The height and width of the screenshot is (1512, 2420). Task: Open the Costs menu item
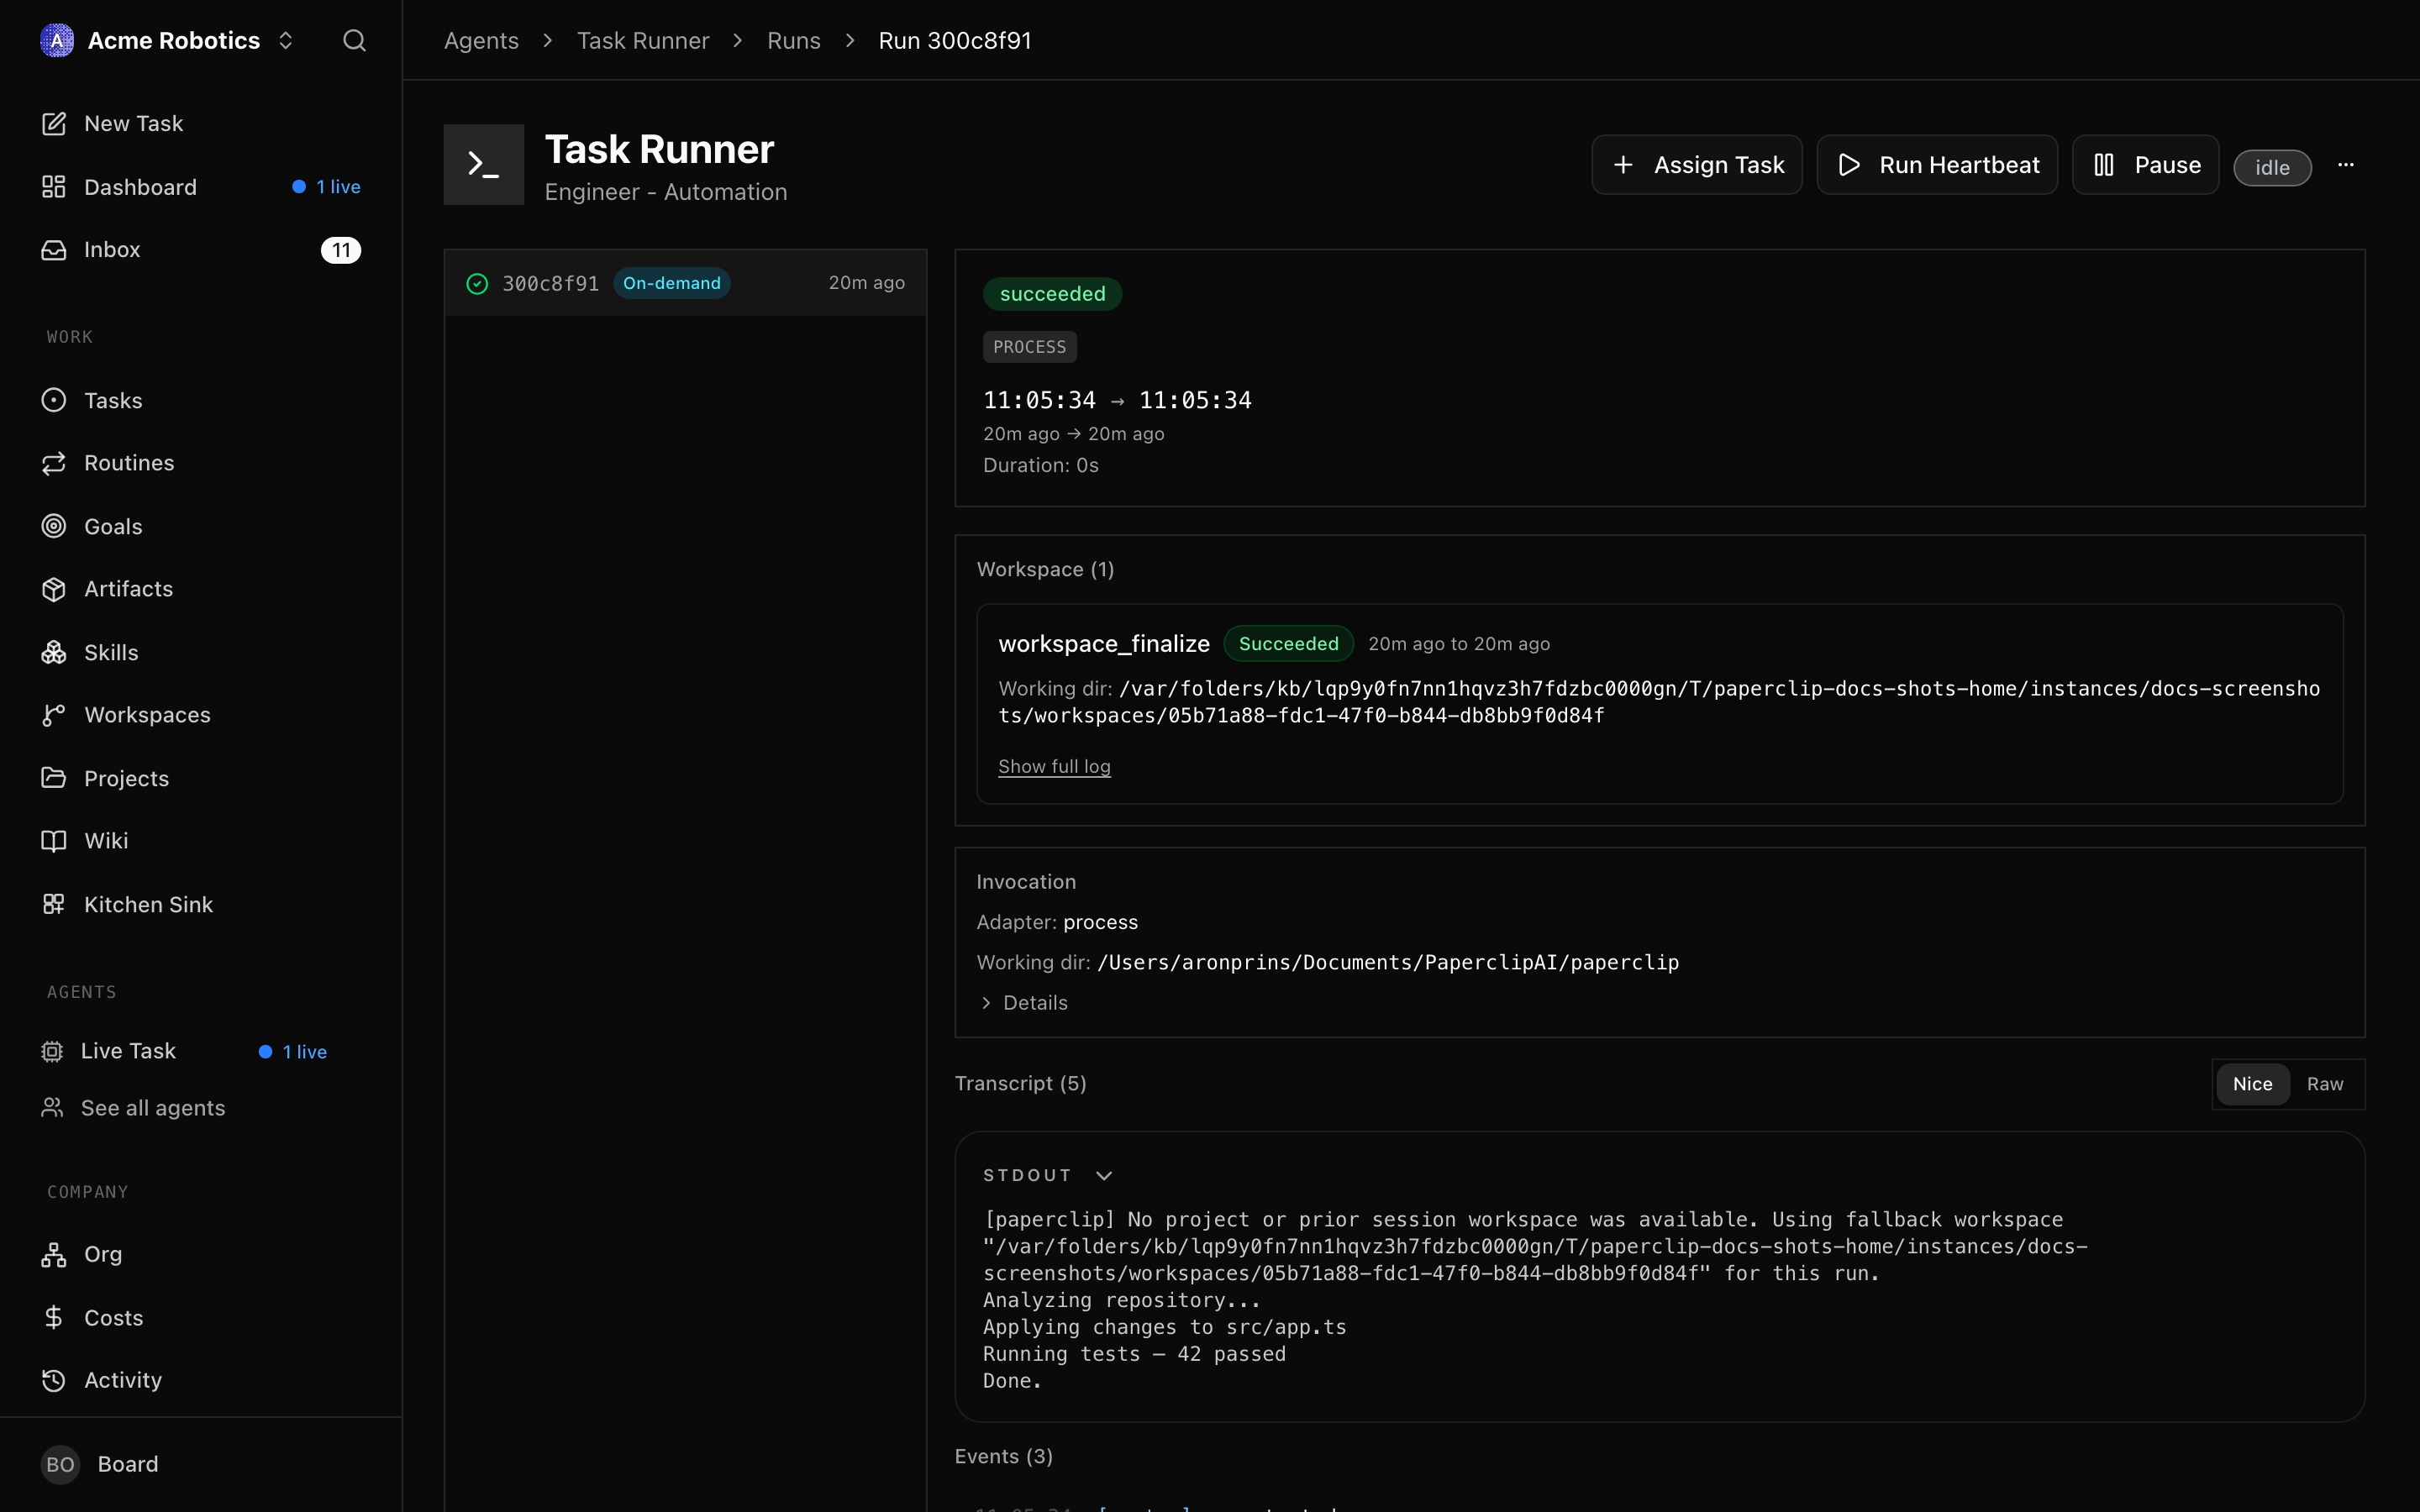pyautogui.click(x=200, y=1317)
